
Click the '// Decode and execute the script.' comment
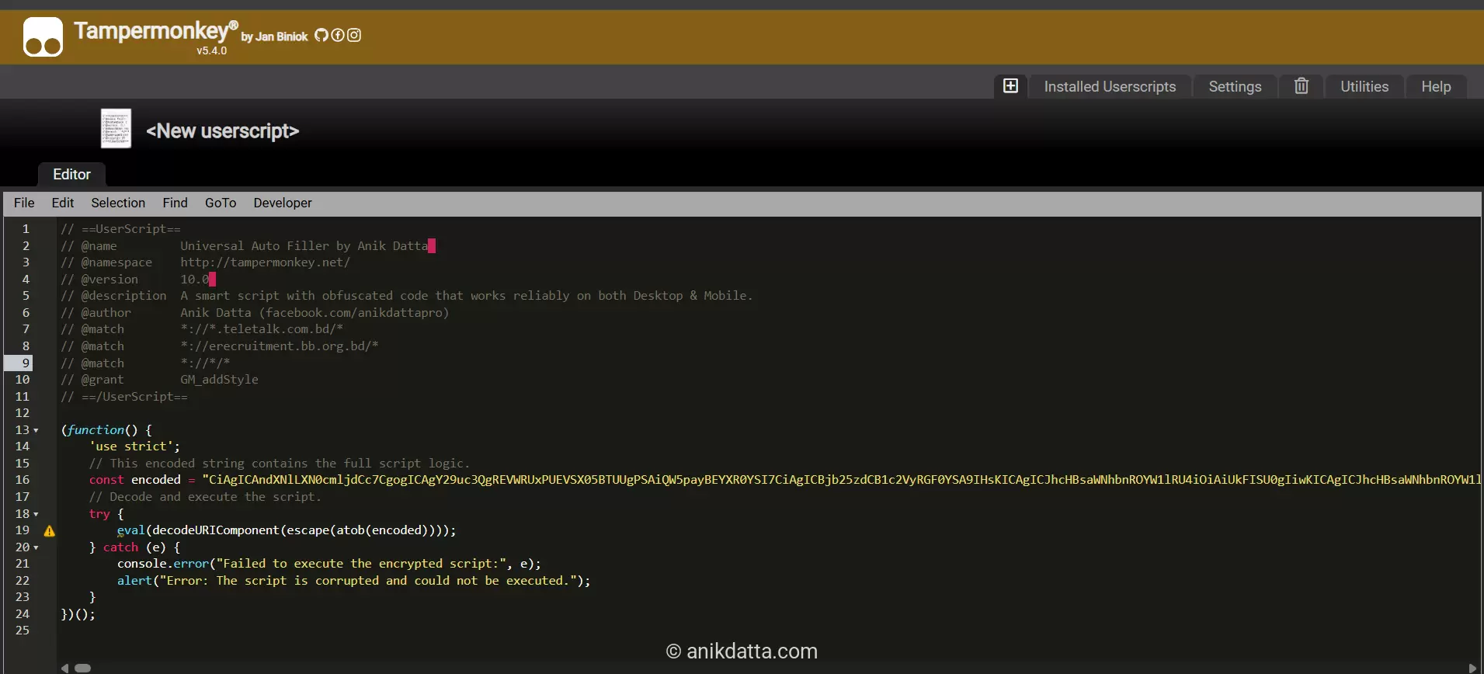[205, 497]
